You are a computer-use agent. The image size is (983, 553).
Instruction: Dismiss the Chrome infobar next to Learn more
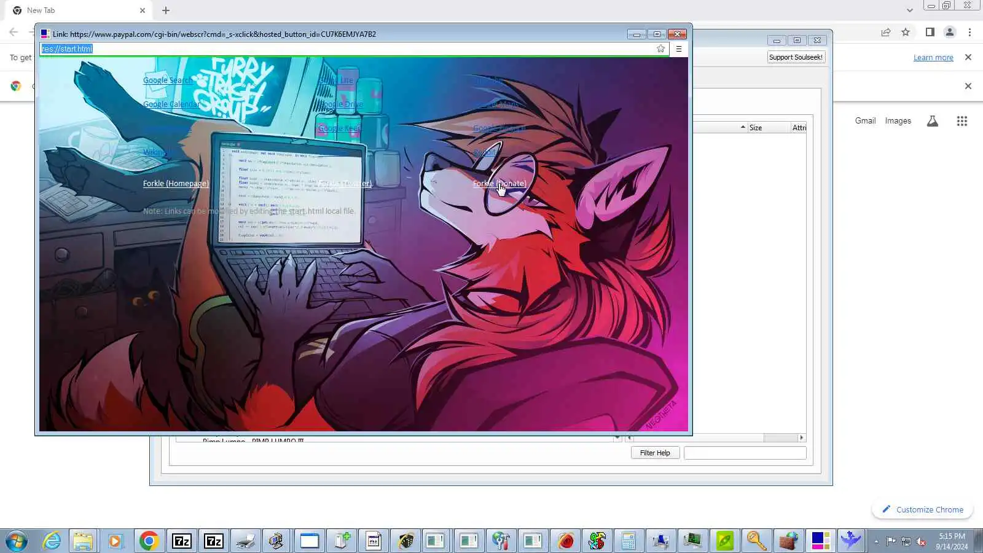tap(968, 57)
